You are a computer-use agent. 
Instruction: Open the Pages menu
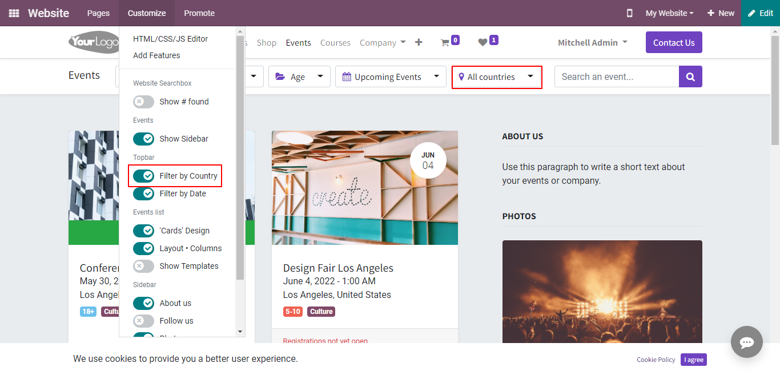98,13
